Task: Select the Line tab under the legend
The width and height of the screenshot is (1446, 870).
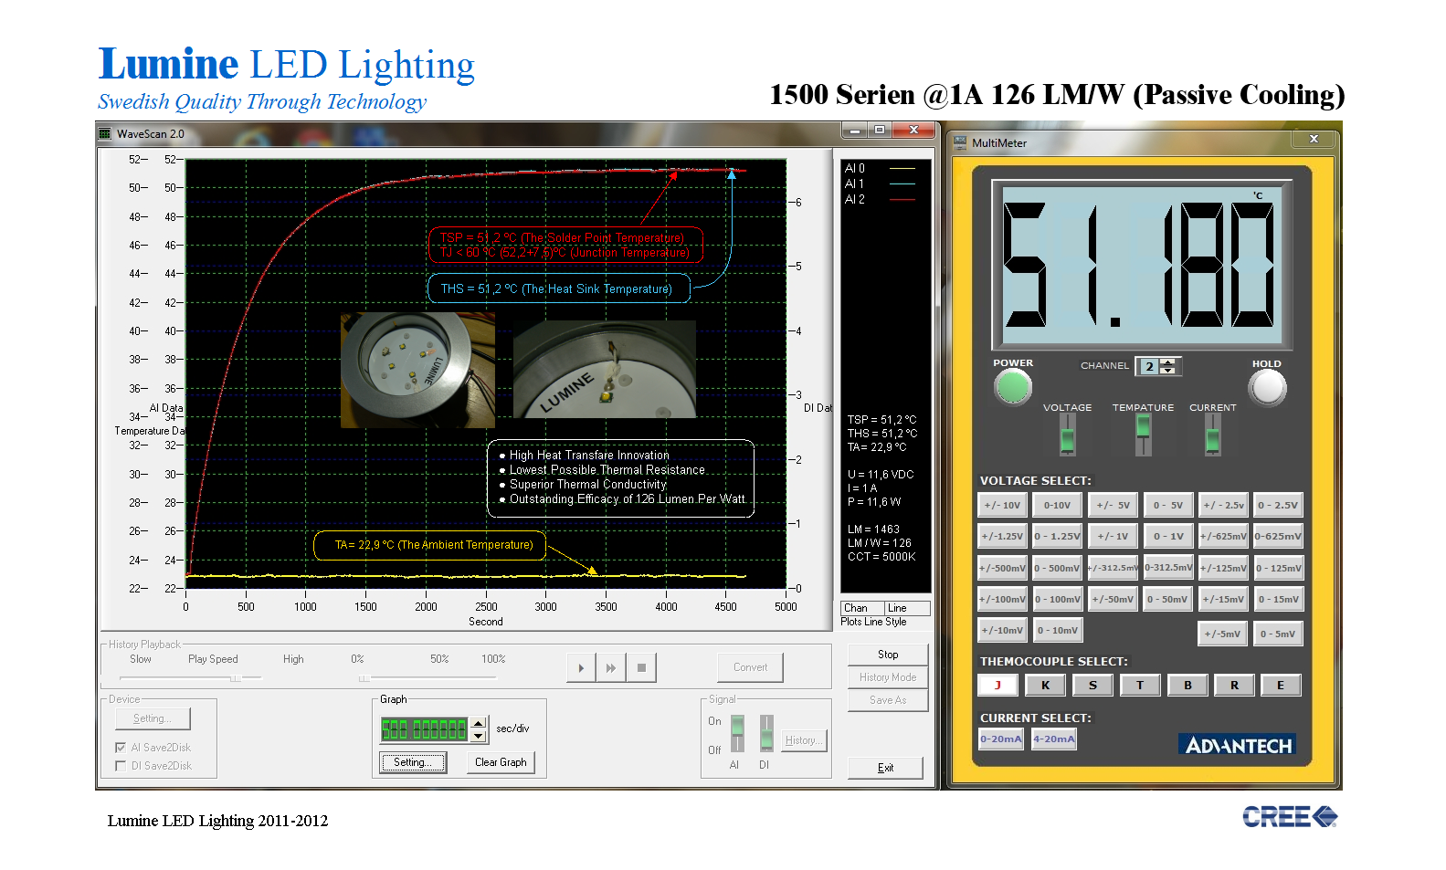Action: [907, 608]
